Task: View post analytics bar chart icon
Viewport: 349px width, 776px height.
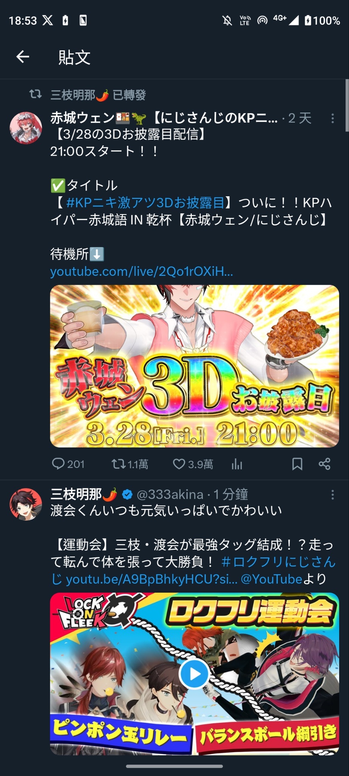Action: (237, 464)
